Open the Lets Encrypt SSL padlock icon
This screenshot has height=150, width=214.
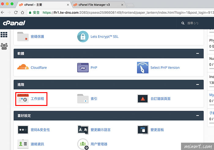[83, 36]
